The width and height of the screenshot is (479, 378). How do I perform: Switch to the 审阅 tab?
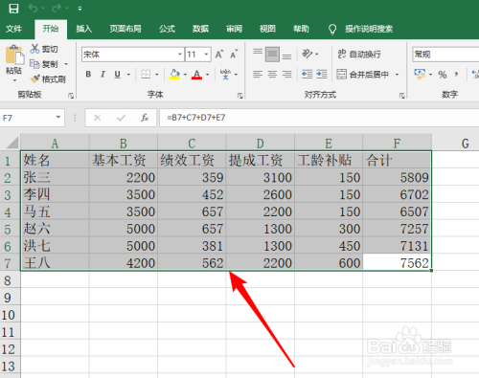234,29
